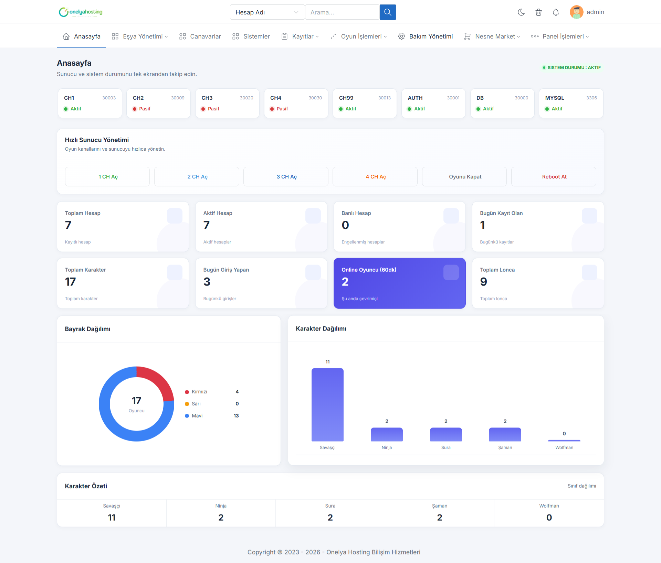This screenshot has width=661, height=563.
Task: Open Bakım Yönetimi from navigation
Action: [426, 36]
